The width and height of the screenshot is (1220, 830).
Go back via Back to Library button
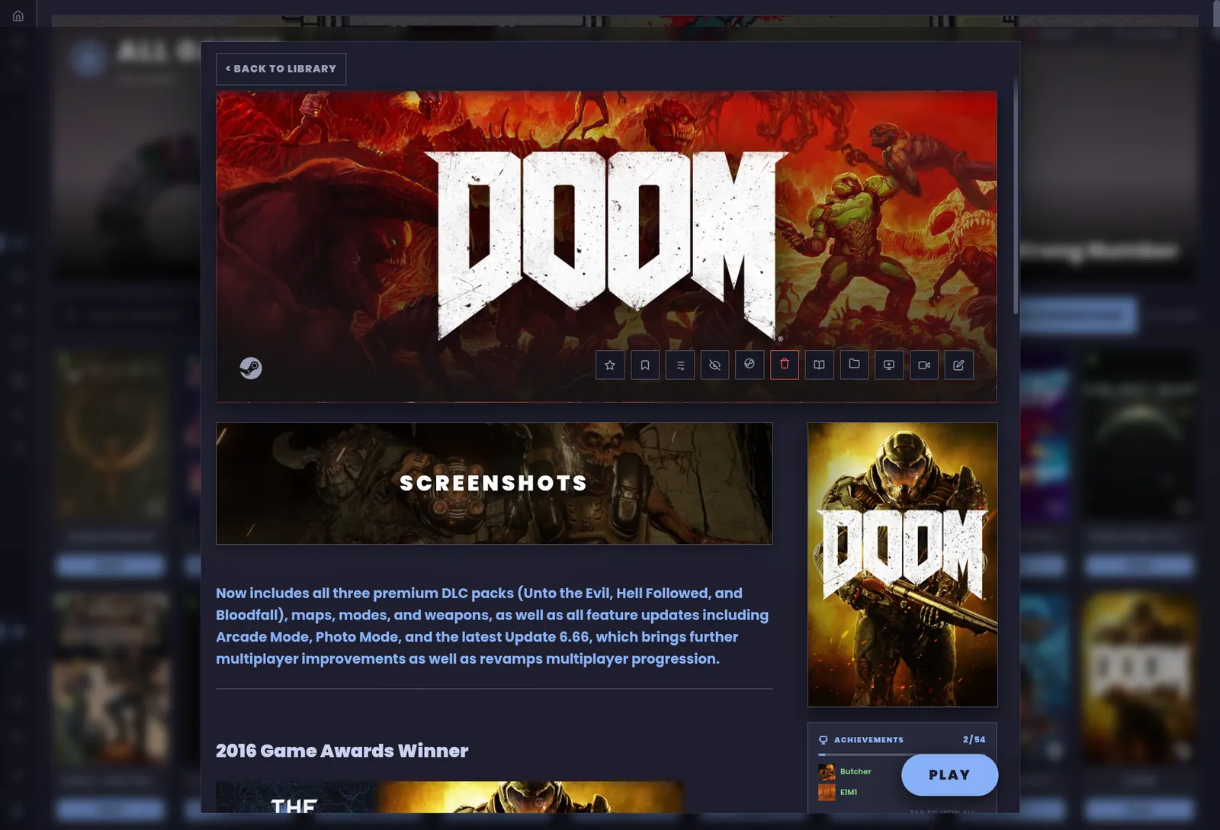(x=281, y=69)
